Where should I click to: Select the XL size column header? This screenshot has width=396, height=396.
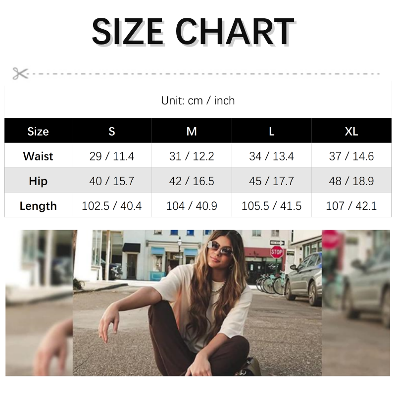(x=351, y=131)
